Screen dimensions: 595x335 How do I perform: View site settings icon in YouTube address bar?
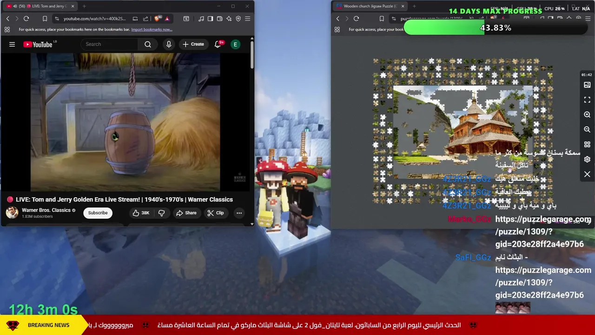(57, 19)
